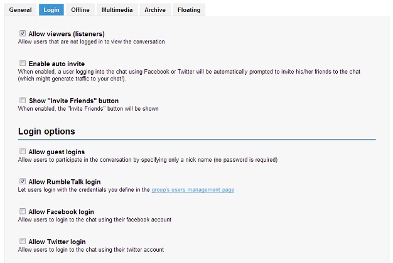393x263 pixels.
Task: Click the "Enable auto invite" label text
Action: click(x=57, y=64)
